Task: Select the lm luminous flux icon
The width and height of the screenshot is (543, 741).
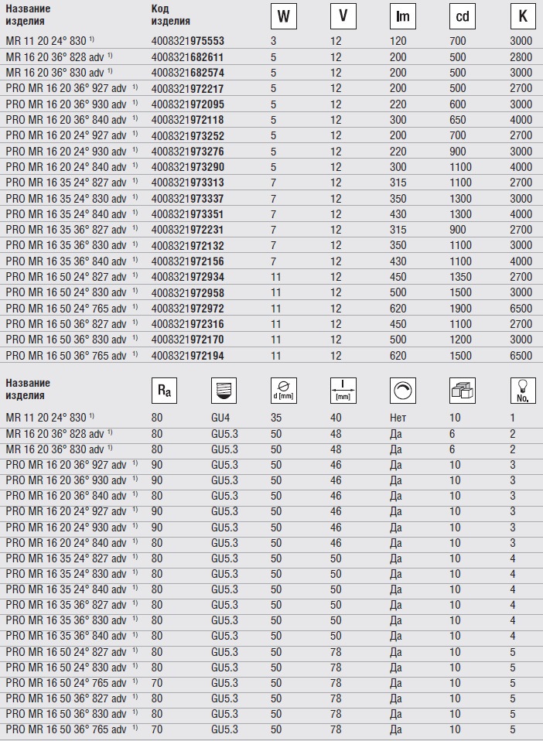Action: pos(402,16)
